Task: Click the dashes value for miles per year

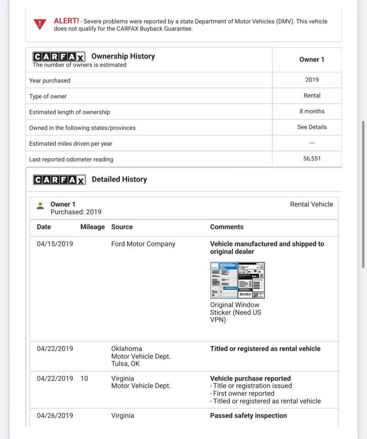Action: [312, 143]
